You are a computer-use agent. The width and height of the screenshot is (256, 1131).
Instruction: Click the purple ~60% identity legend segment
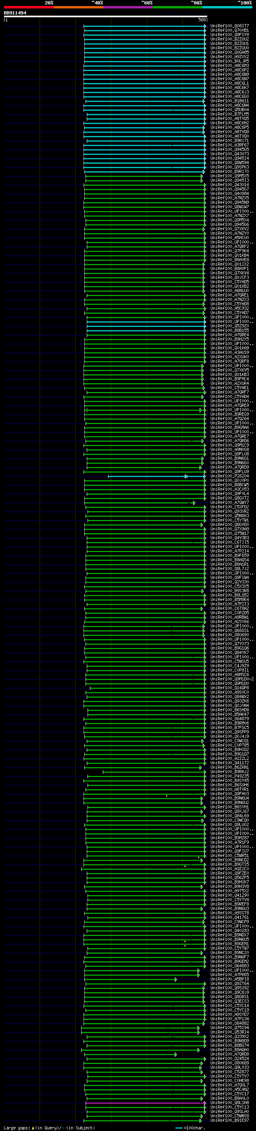pos(128,7)
